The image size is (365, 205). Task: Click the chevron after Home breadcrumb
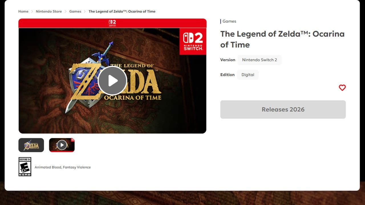(x=32, y=11)
